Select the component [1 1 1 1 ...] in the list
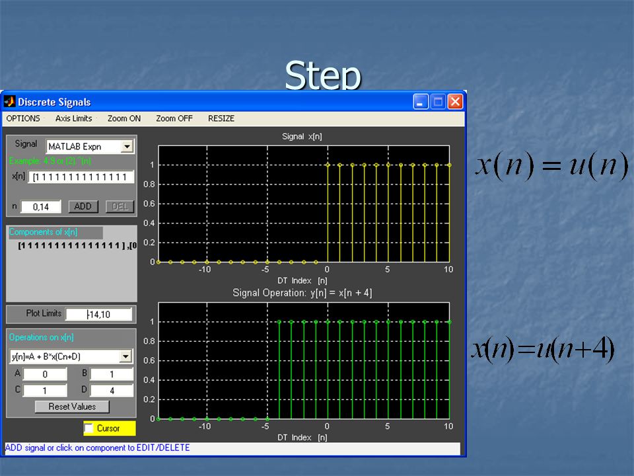Viewport: 634px width, 476px height. coord(77,246)
